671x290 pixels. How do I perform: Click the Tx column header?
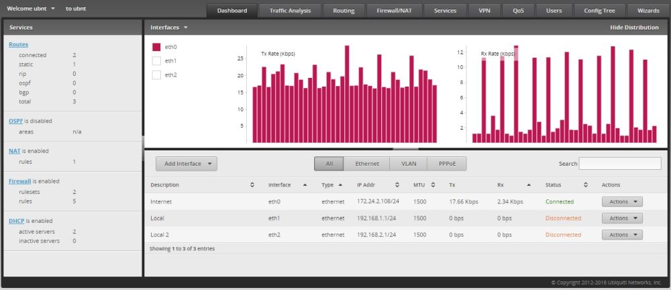[x=452, y=185]
